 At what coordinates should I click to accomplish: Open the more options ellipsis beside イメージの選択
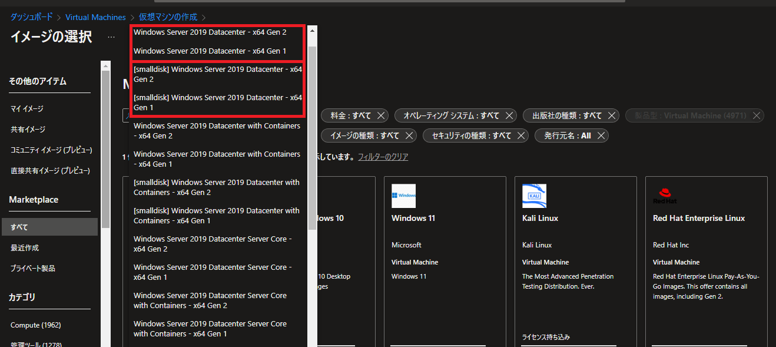click(111, 37)
